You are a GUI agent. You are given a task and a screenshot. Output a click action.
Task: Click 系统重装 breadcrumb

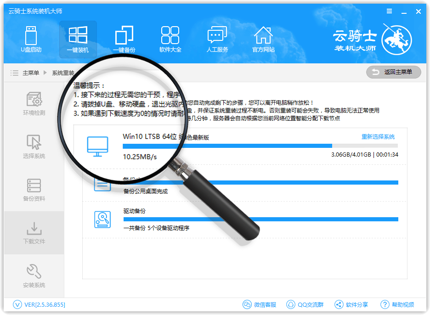63,73
